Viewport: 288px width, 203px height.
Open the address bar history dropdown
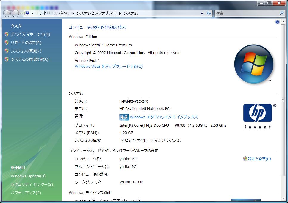[x=202, y=13]
